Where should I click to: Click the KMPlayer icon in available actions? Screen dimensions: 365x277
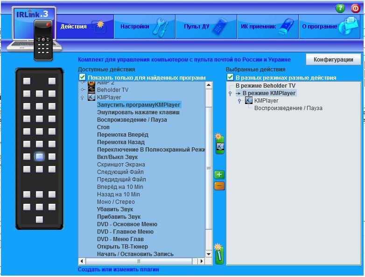click(91, 97)
